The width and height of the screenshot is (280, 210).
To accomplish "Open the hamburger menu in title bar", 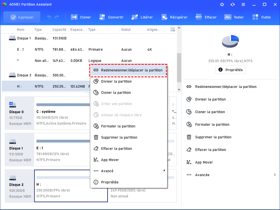I will tap(243, 4).
